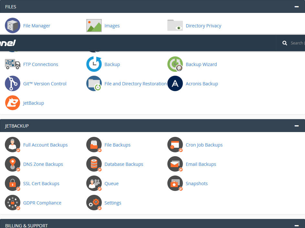This screenshot has width=305, height=228.
Task: Click the Database Backups icon
Action: (x=94, y=164)
